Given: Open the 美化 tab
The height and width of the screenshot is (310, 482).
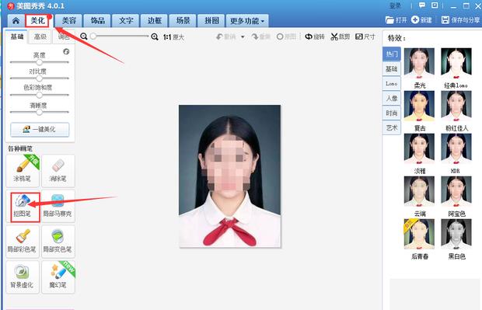Looking at the screenshot, I should pos(37,20).
